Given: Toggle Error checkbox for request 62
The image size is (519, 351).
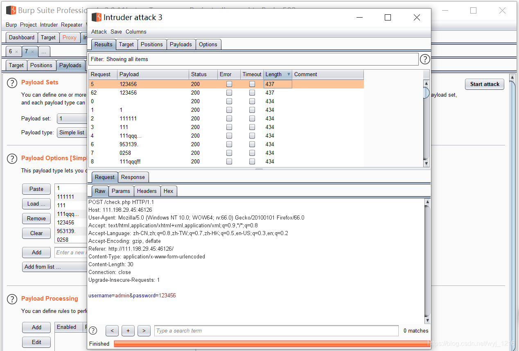Looking at the screenshot, I should pyautogui.click(x=229, y=93).
